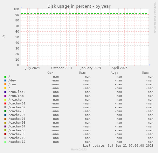Click the 'October 2024' x-axis label
This screenshot has width=158, height=153.
tap(62, 68)
